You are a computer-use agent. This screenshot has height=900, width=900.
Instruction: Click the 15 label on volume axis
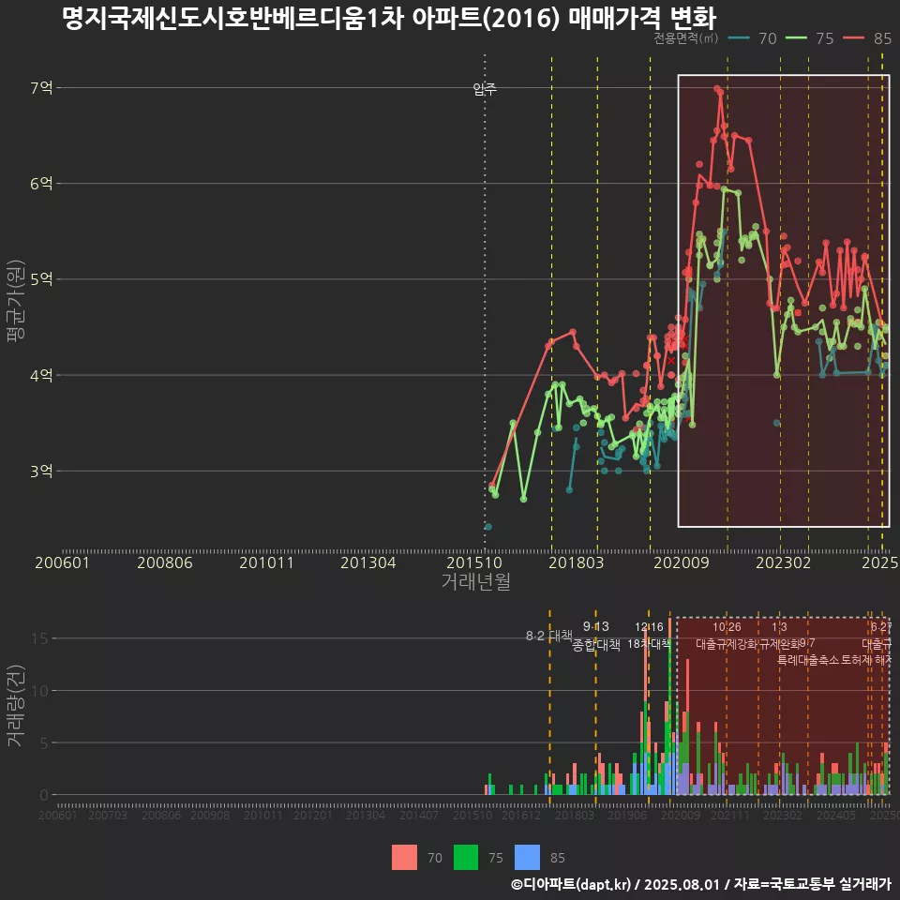40,638
